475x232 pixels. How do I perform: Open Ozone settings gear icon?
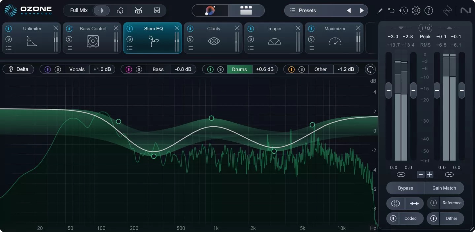coord(416,11)
